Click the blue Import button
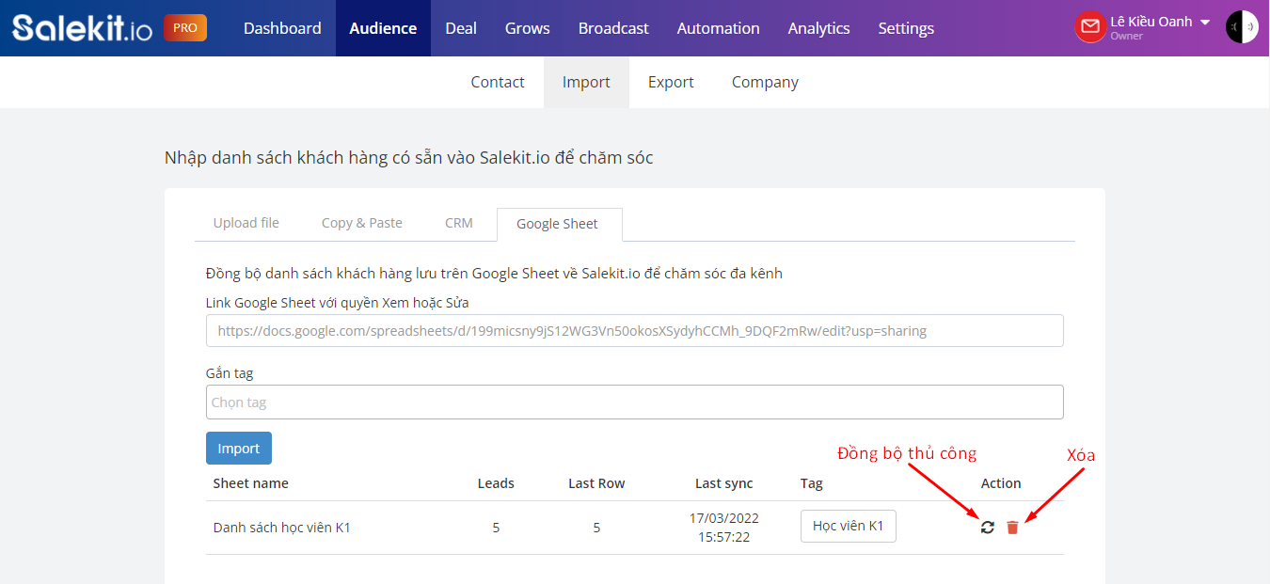The height and width of the screenshot is (584, 1270). point(239,449)
